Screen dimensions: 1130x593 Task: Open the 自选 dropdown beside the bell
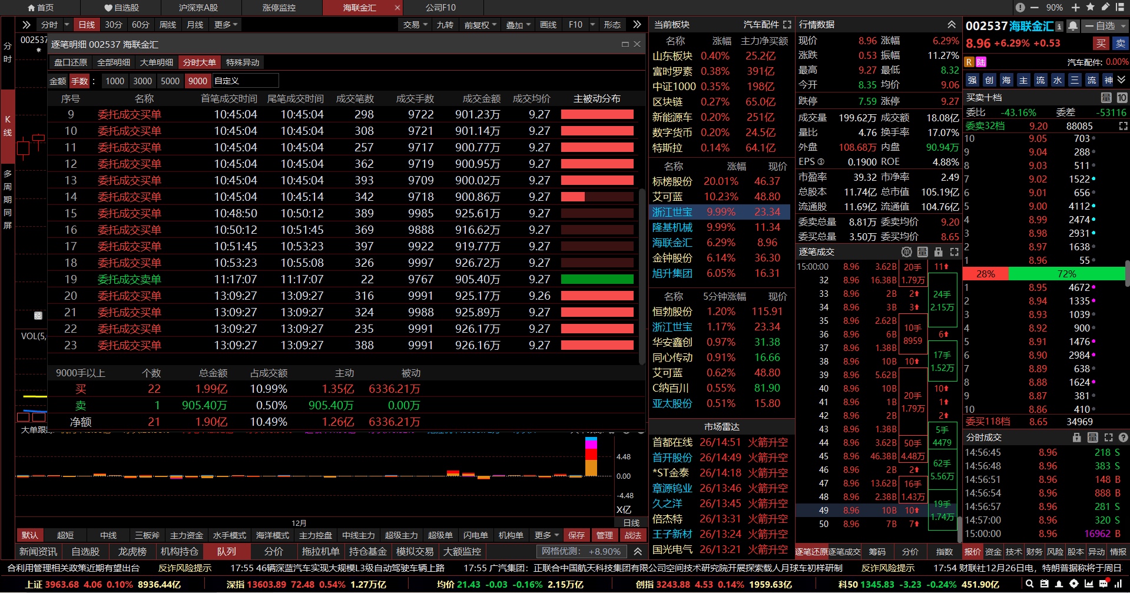click(1105, 26)
